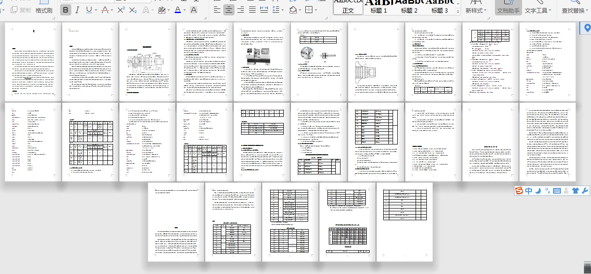Justify text alignment
591x274 pixels.
252,10
